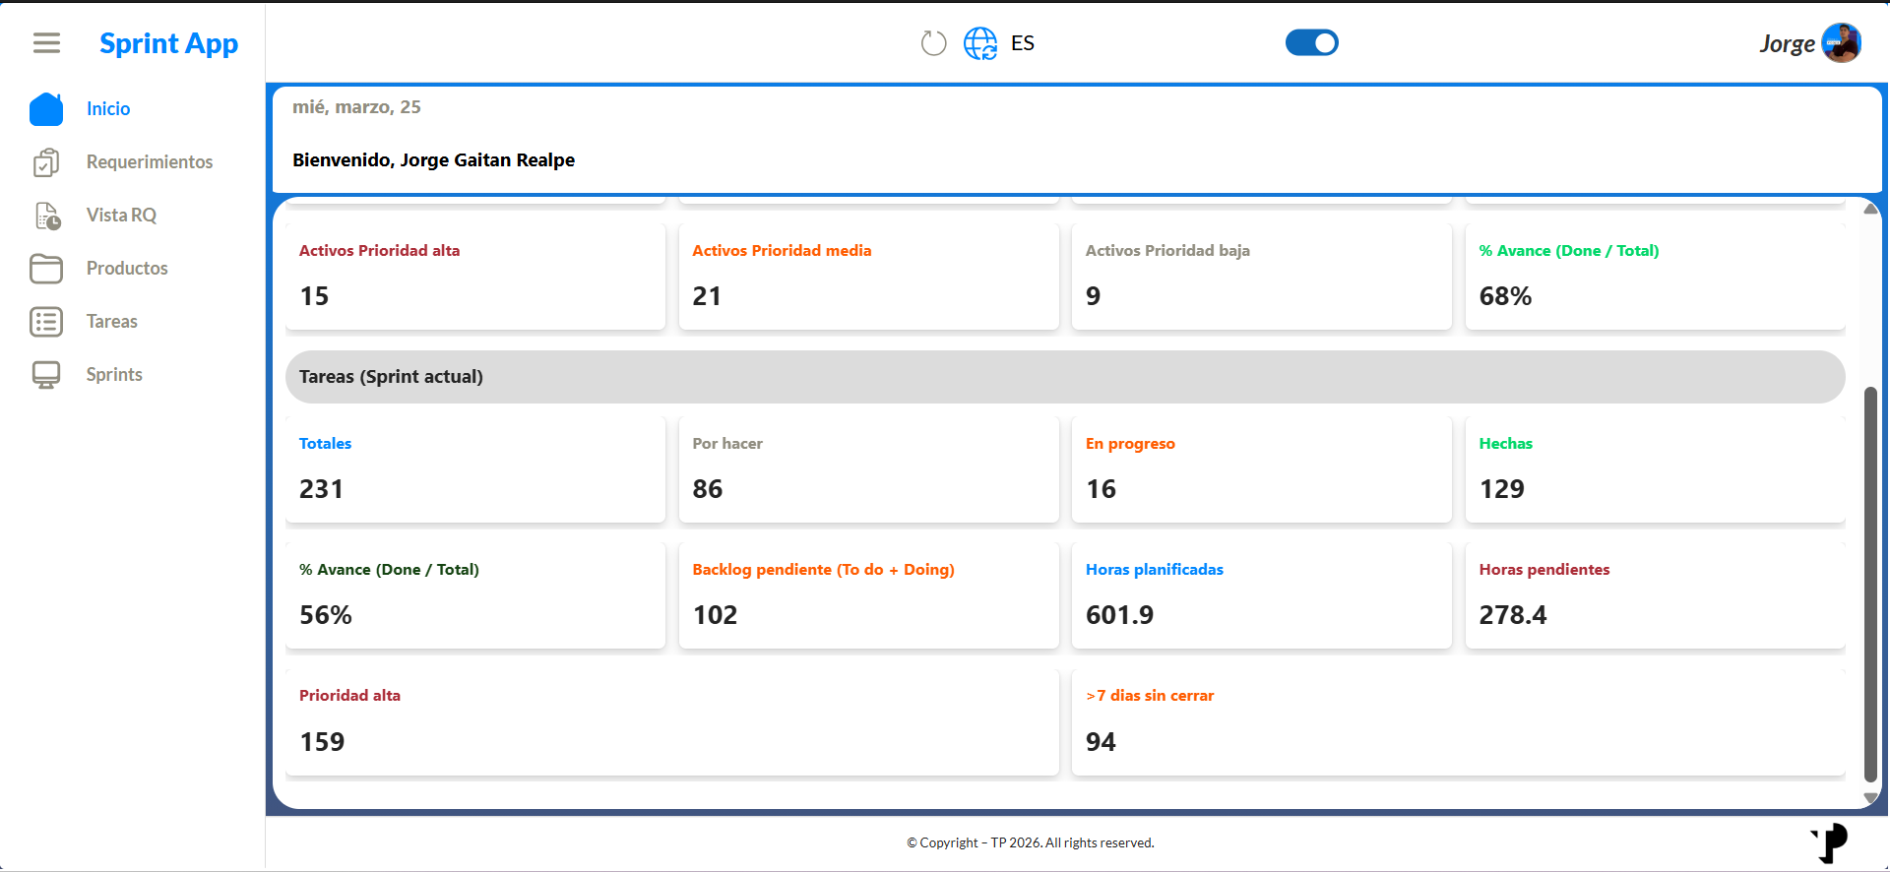Click the TP logo in the footer
This screenshot has width=1890, height=872.
[1831, 842]
